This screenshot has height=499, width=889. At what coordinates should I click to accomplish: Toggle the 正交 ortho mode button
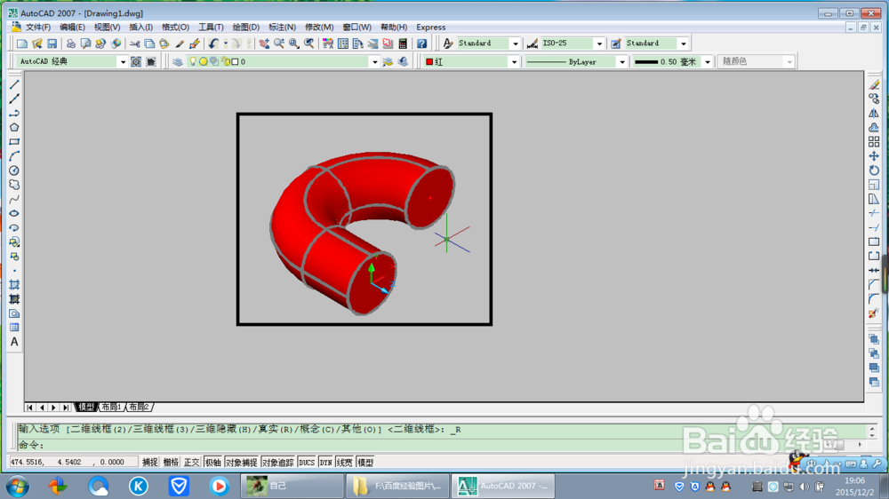tap(192, 463)
